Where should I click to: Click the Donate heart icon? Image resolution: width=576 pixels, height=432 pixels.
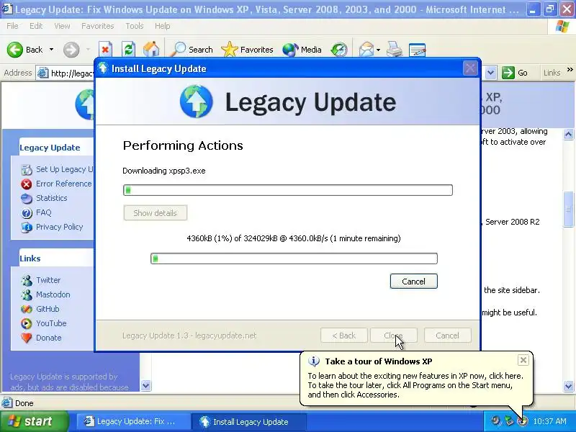pyautogui.click(x=27, y=338)
